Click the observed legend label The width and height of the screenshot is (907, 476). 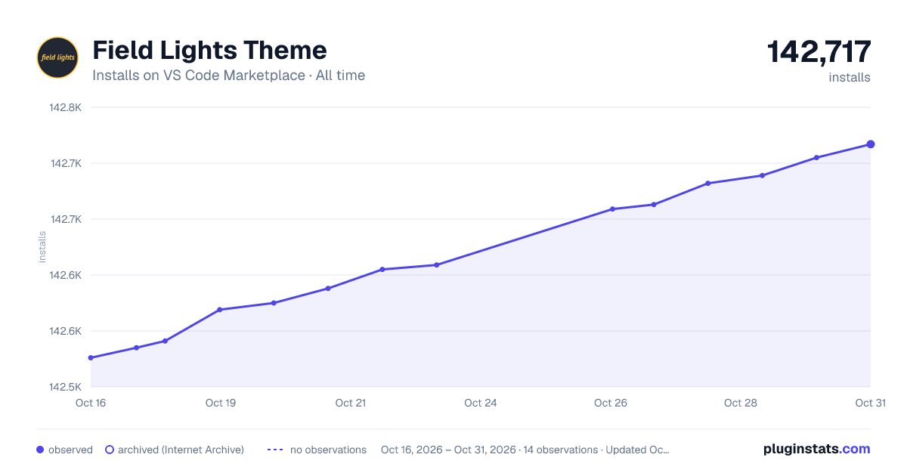coord(70,450)
